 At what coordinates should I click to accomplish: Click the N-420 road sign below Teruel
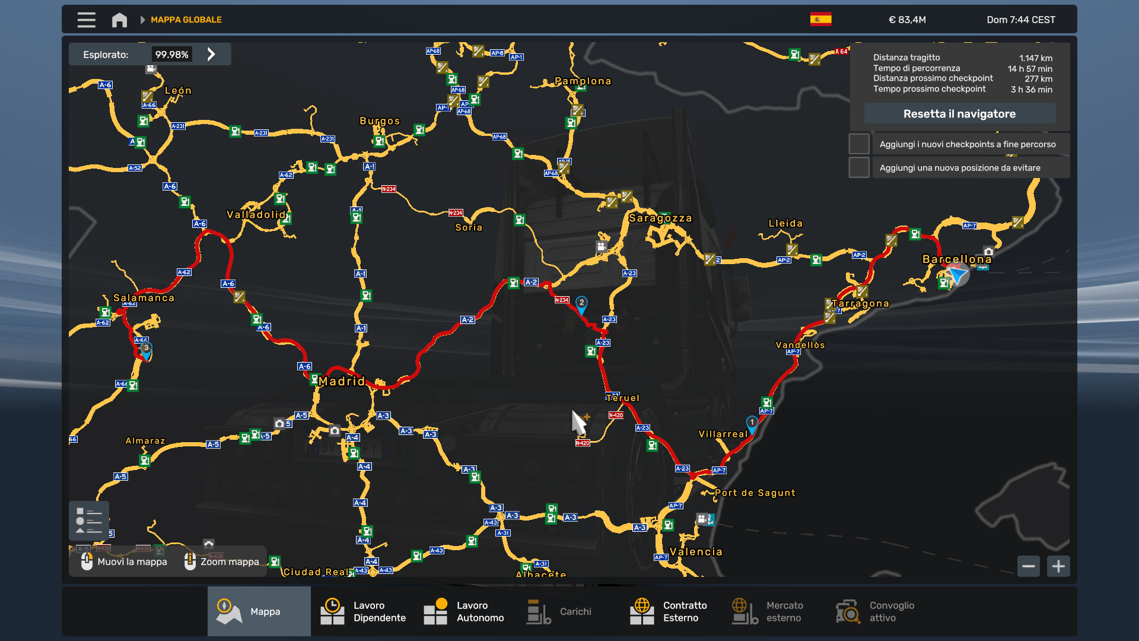[x=616, y=415]
